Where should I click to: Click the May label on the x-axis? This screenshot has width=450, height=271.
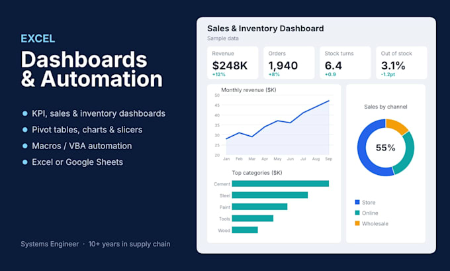277,159
